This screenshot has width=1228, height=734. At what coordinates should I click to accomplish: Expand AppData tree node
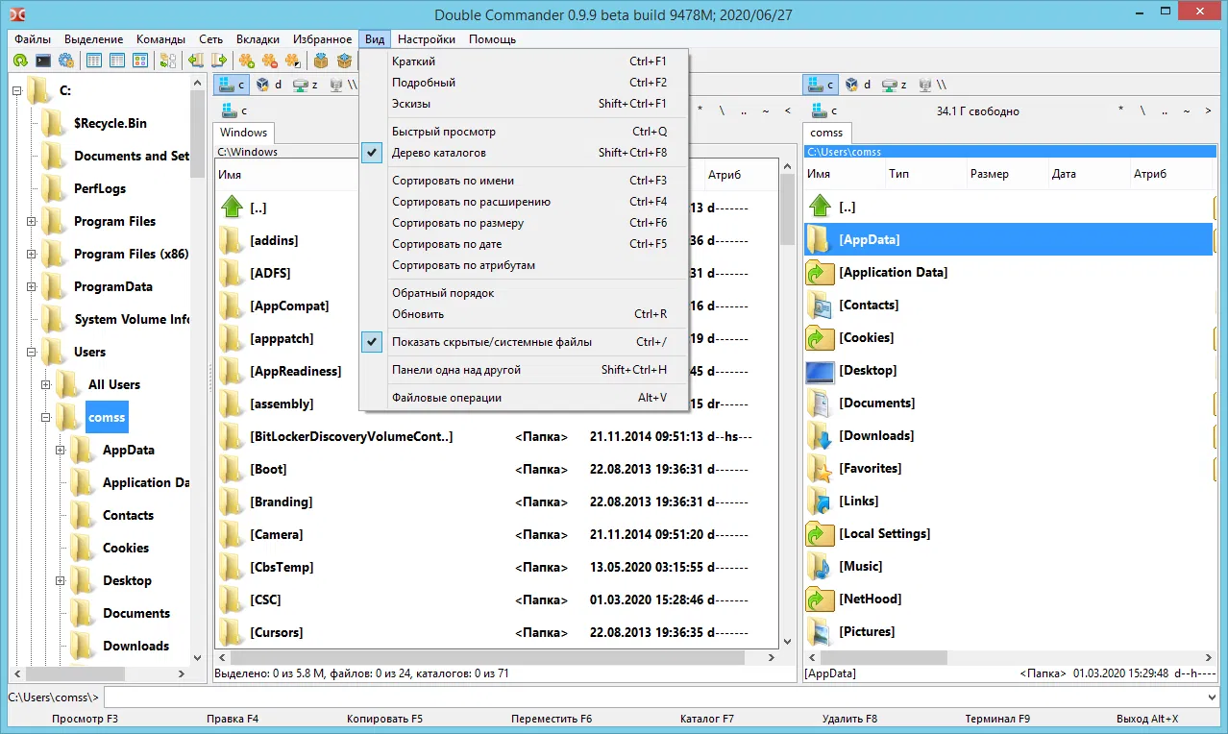click(61, 451)
